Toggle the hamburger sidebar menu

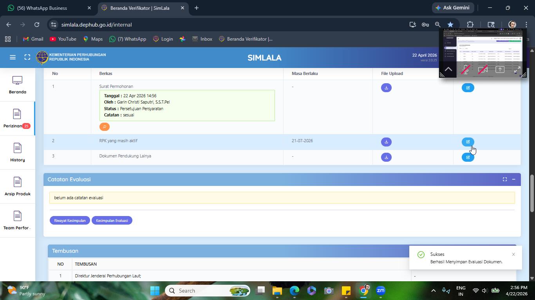pyautogui.click(x=13, y=57)
